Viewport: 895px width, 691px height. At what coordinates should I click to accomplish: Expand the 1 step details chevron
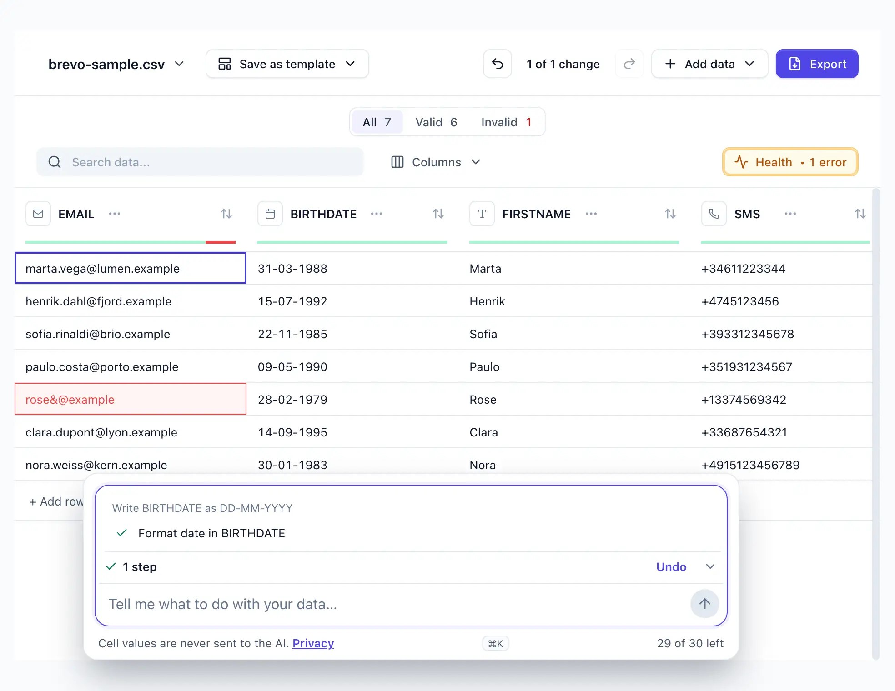pos(710,566)
